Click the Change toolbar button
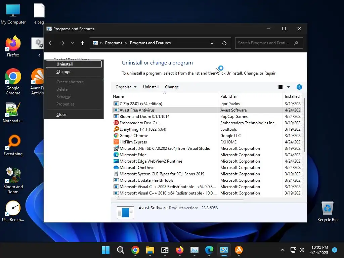The height and width of the screenshot is (258, 344). [x=172, y=87]
